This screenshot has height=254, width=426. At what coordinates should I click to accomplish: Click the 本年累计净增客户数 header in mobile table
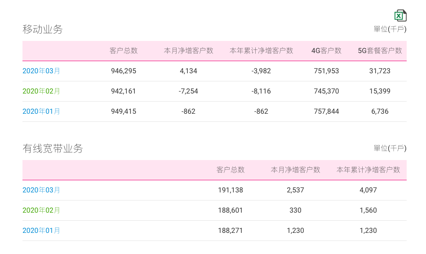click(261, 51)
